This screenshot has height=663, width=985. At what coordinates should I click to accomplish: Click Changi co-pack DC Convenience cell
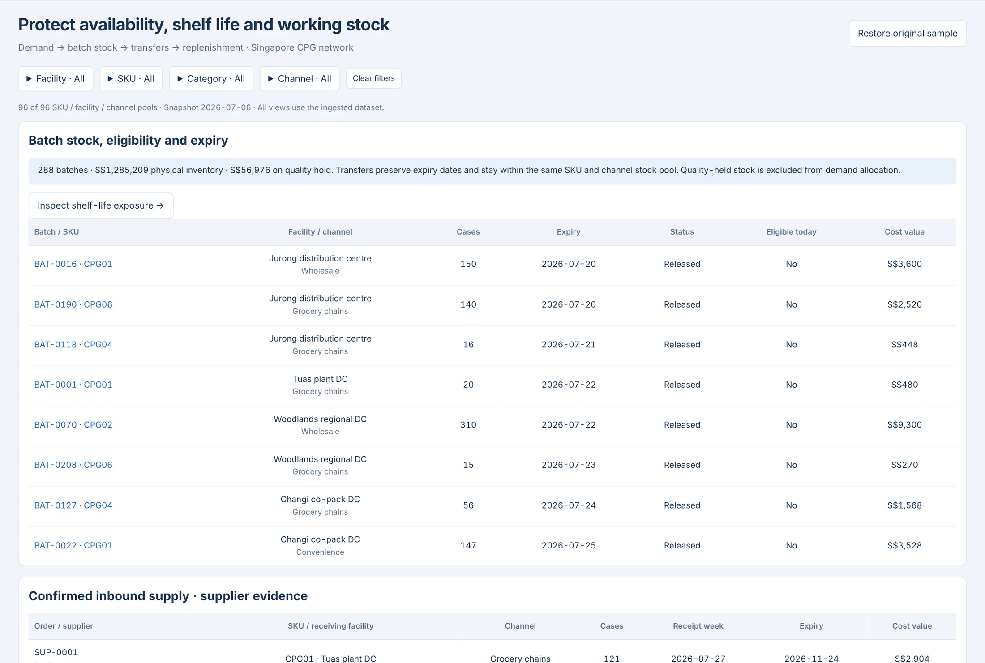(320, 545)
